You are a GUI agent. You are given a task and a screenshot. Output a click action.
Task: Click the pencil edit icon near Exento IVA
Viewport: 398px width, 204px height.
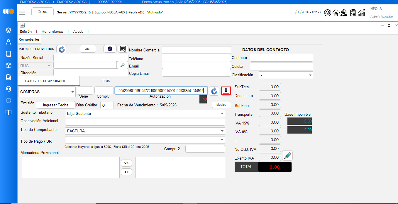click(287, 155)
